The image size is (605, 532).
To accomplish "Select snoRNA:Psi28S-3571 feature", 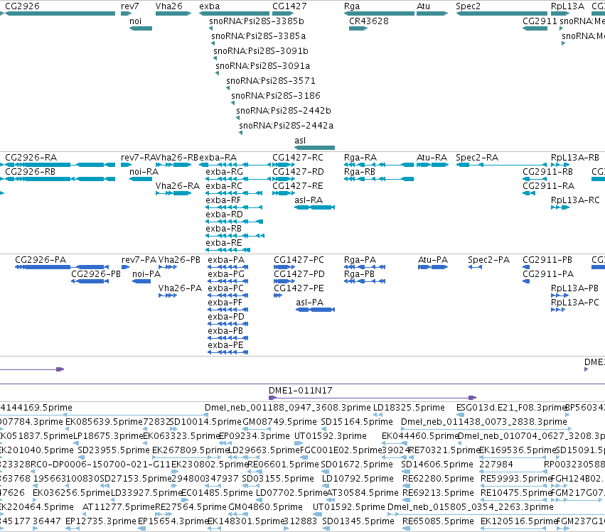I will pos(227,88).
